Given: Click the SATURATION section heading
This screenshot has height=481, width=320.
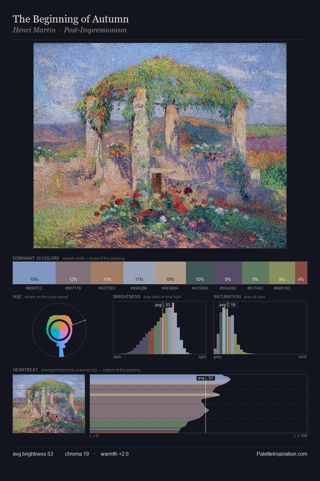Looking at the screenshot, I should (x=227, y=297).
